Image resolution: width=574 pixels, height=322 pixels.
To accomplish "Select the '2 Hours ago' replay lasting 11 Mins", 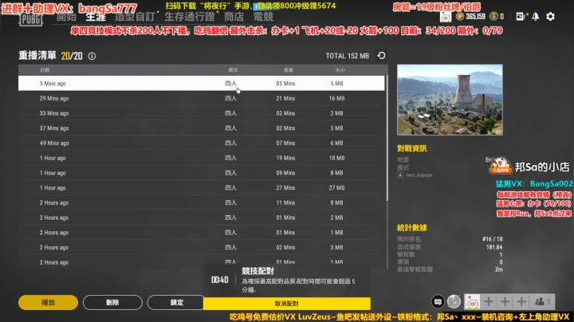I will point(202,202).
